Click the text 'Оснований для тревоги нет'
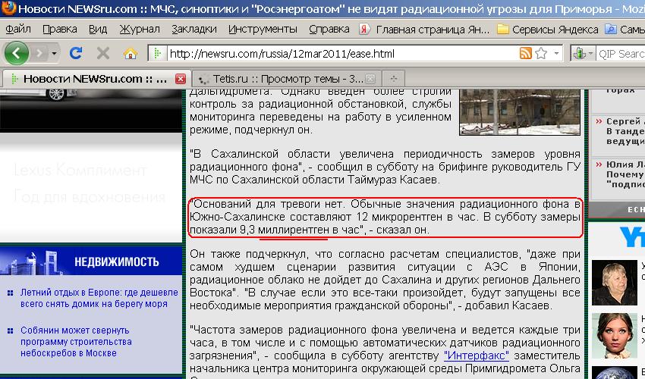The height and width of the screenshot is (379, 645). [x=270, y=204]
